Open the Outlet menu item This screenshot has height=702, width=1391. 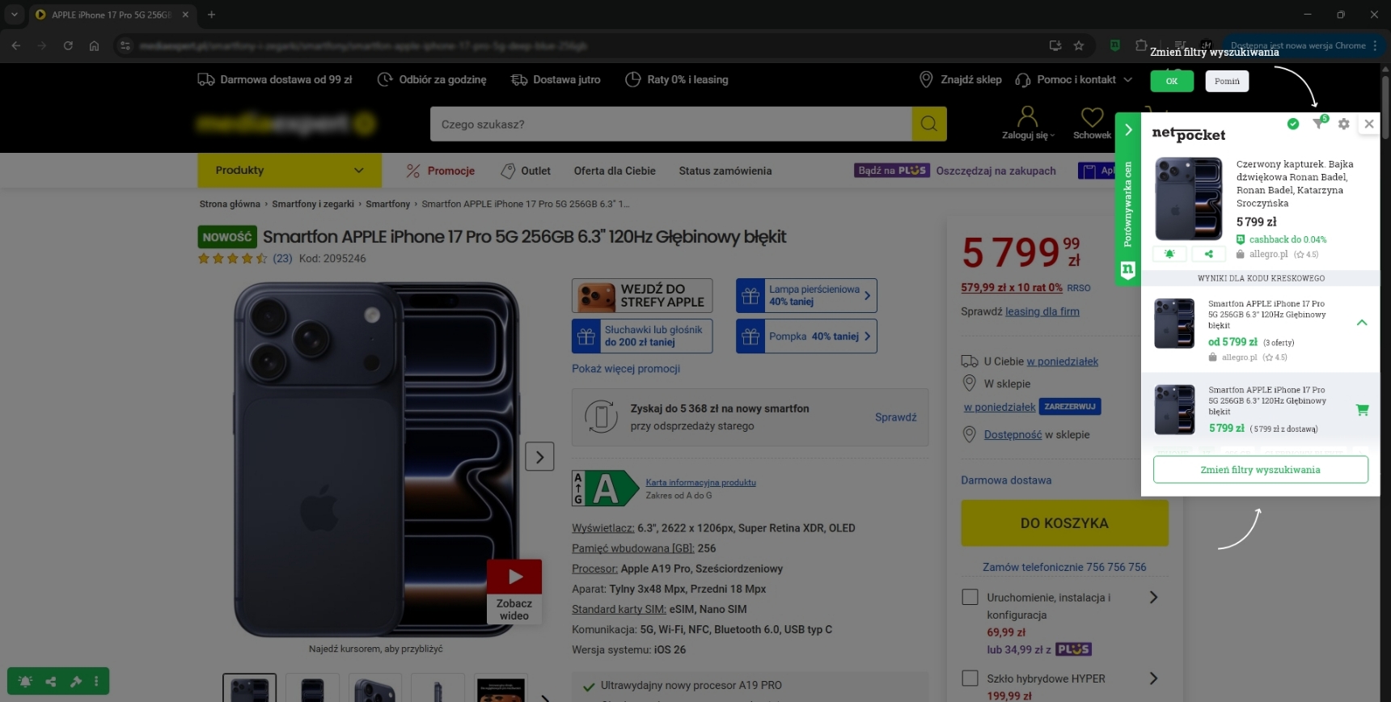pos(526,171)
